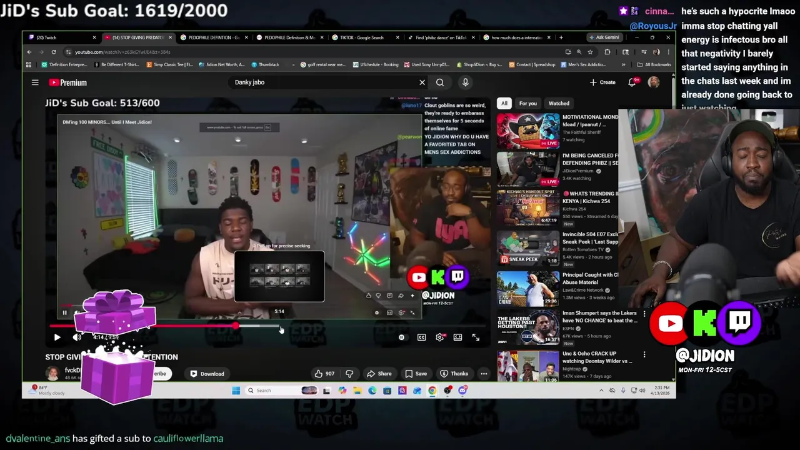Viewport: 800px width, 450px height.
Task: Pause the embedded inner video player
Action: (64, 312)
